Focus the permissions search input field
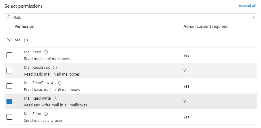Viewport: 261px width, 128px height. point(131,17)
